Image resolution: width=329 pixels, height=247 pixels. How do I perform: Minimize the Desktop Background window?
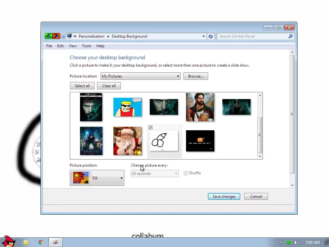point(268,28)
